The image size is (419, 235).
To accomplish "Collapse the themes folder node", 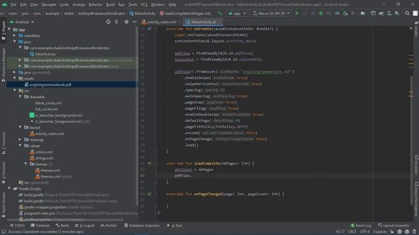I will coord(26,164).
